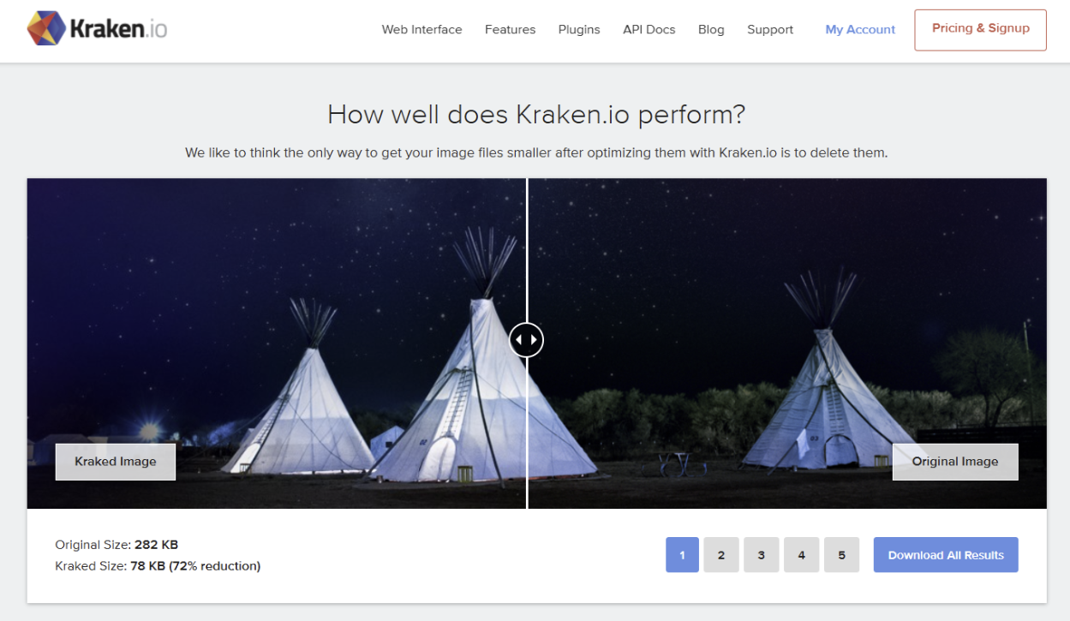Click the subtitle starting 'We like to think'

(x=536, y=153)
